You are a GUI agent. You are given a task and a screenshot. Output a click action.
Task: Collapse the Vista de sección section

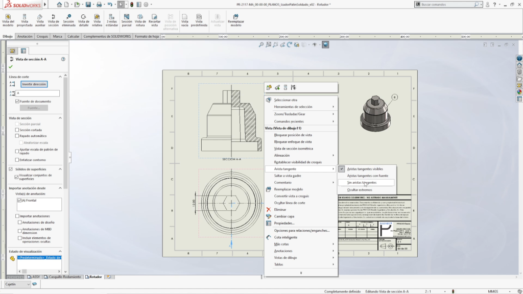pyautogui.click(x=60, y=118)
